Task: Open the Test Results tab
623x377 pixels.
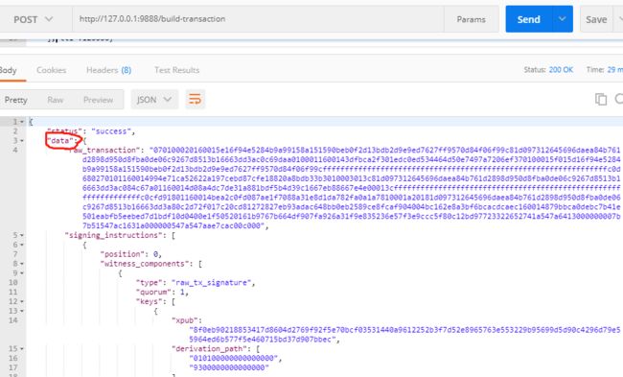Action: pos(176,70)
